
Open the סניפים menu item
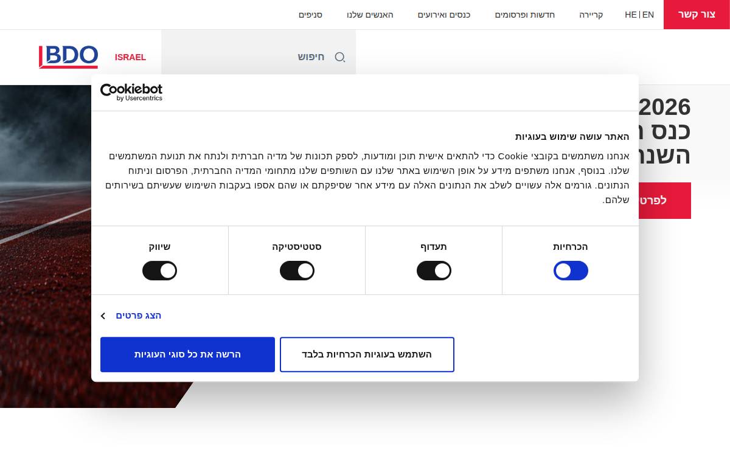(310, 15)
